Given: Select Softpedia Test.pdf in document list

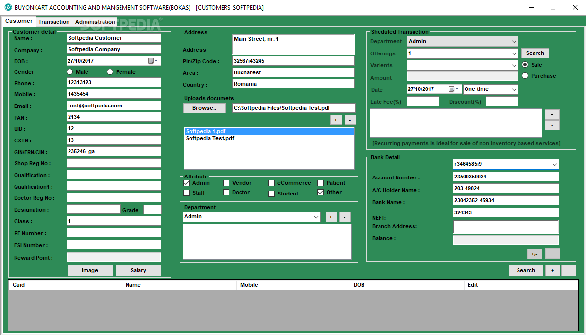Looking at the screenshot, I should [x=269, y=138].
